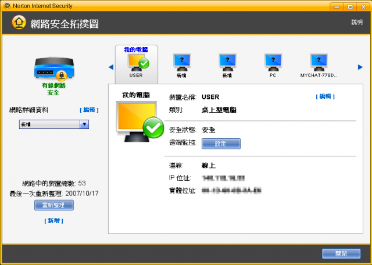
Task: Click the 桌上型電腦 category value
Action: 219,110
